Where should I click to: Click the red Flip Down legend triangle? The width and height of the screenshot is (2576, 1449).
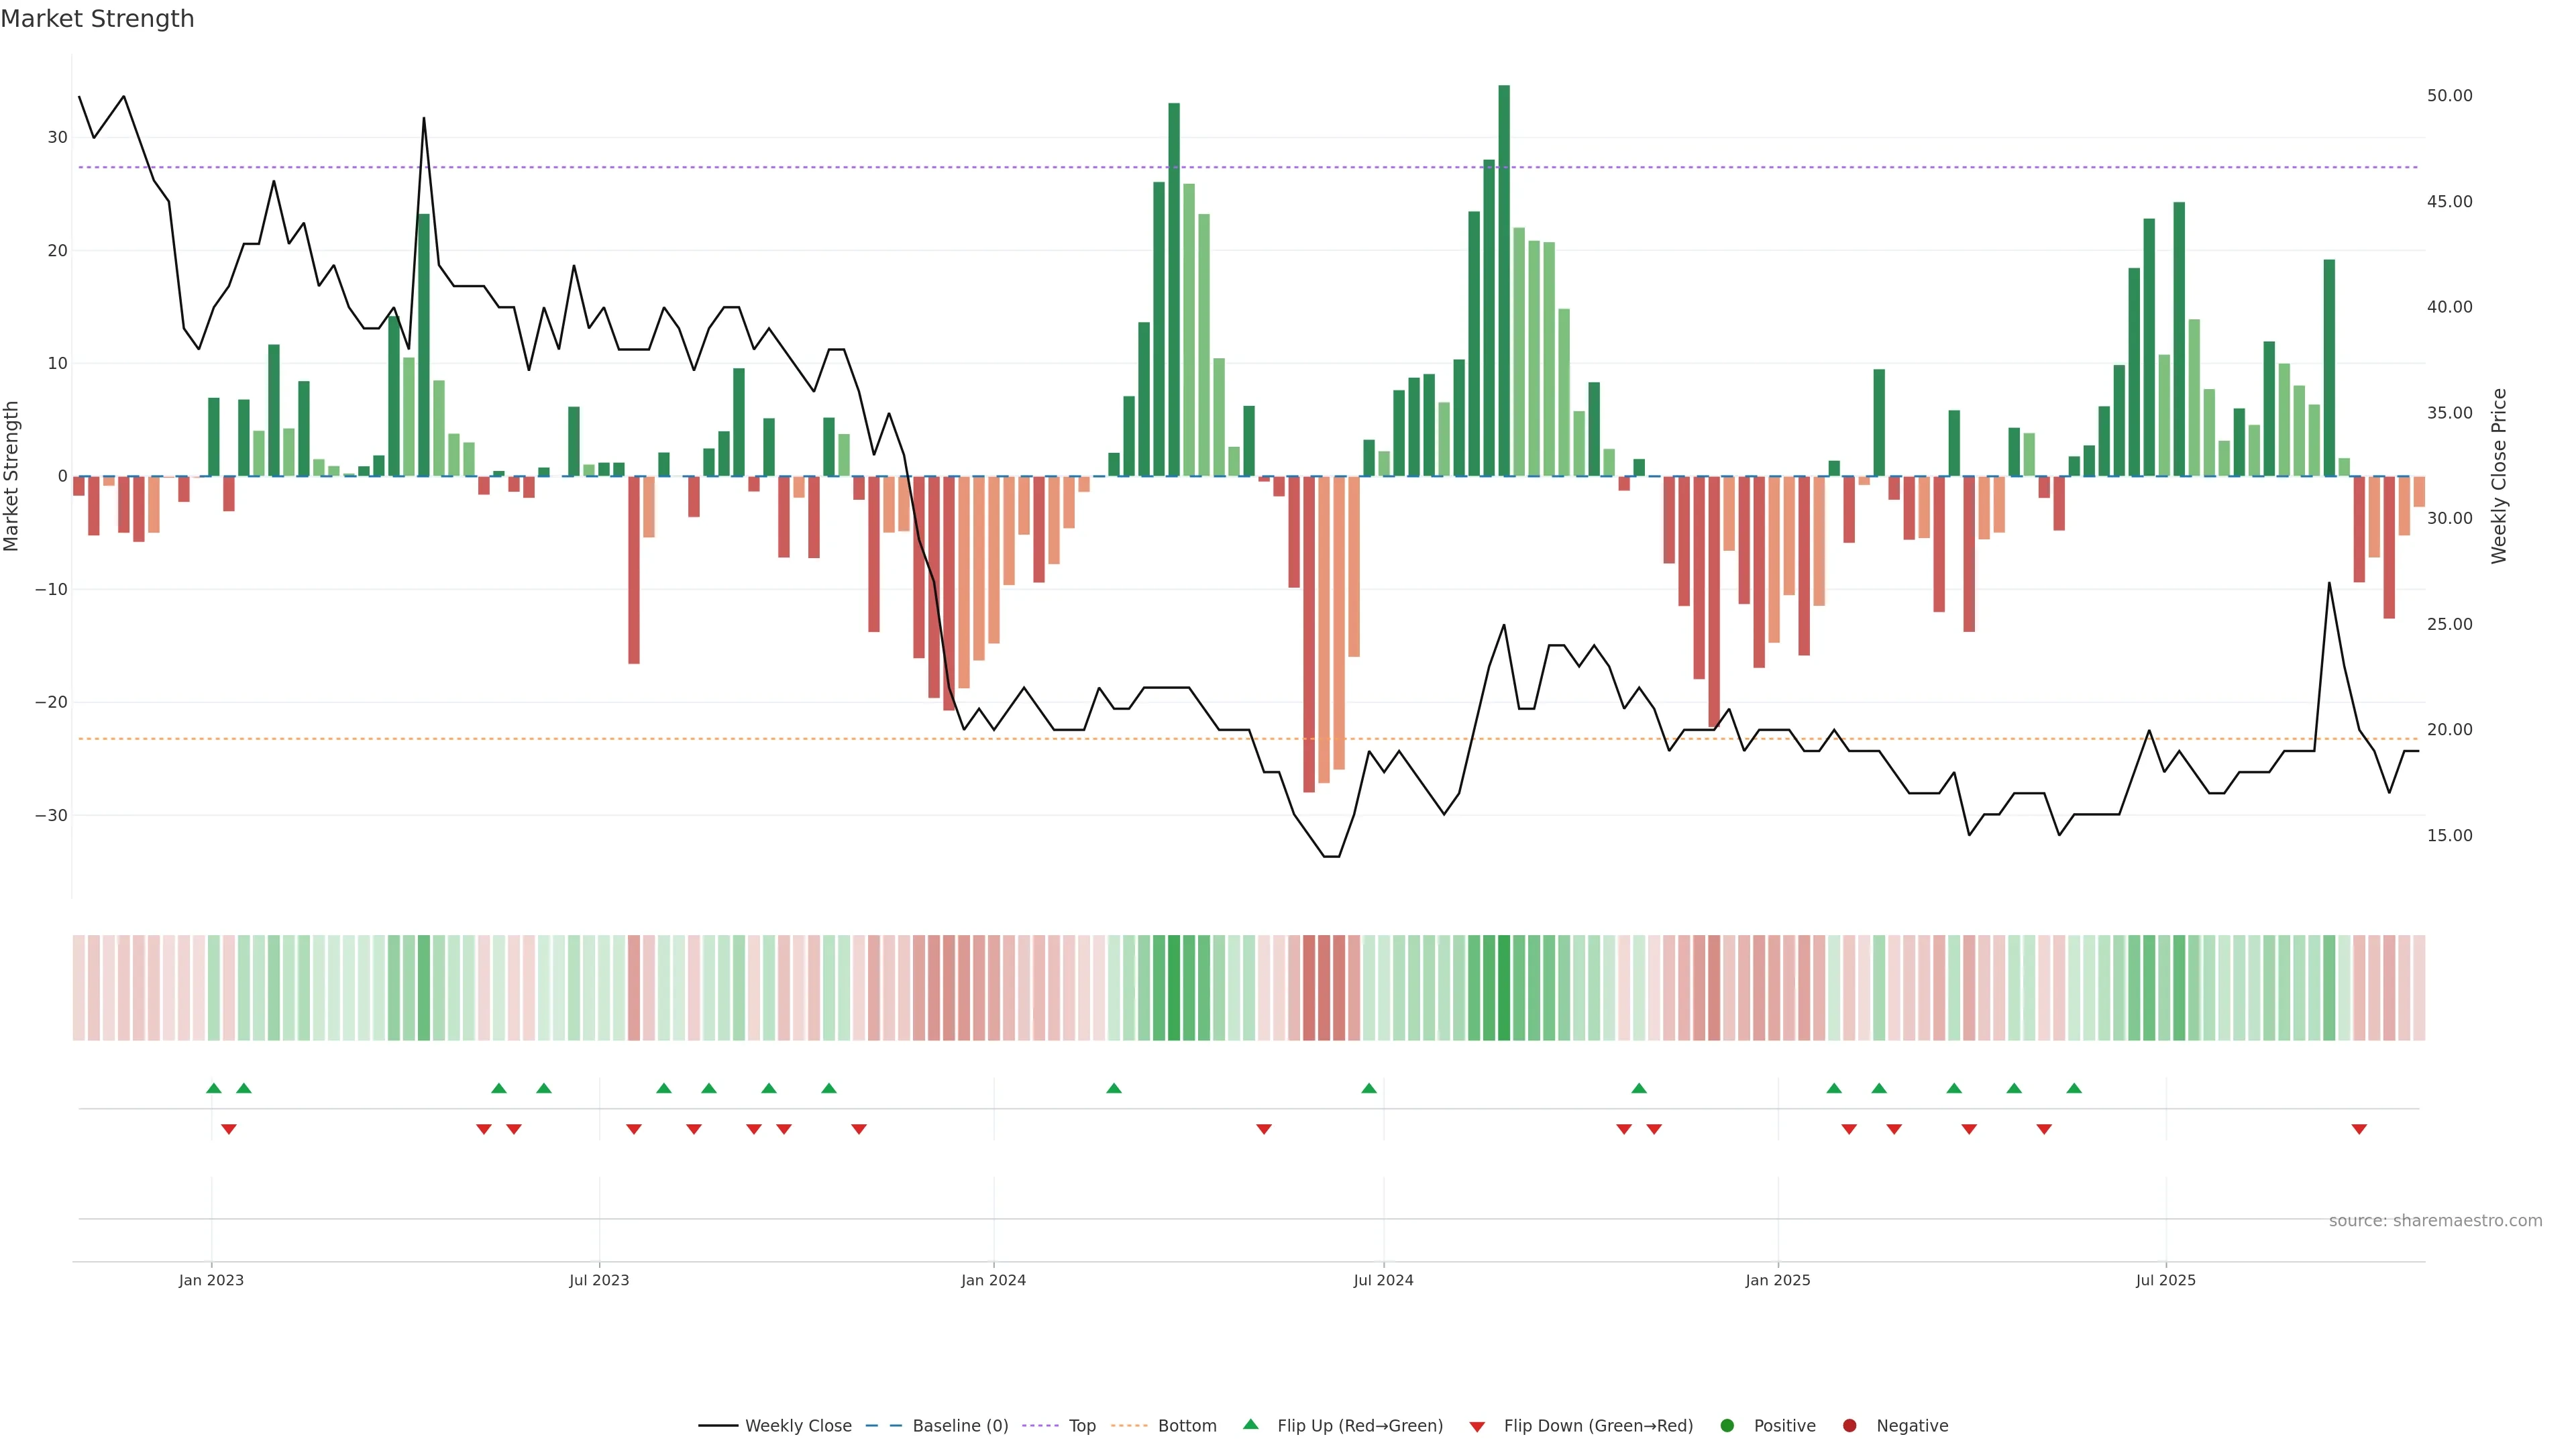1477,1427
